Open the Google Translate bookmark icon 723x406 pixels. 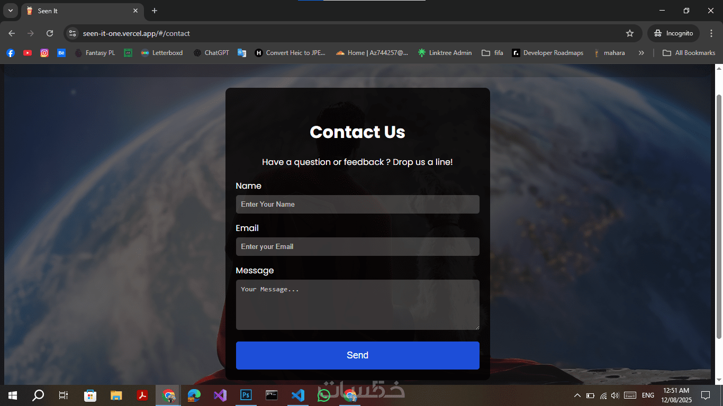[242, 53]
